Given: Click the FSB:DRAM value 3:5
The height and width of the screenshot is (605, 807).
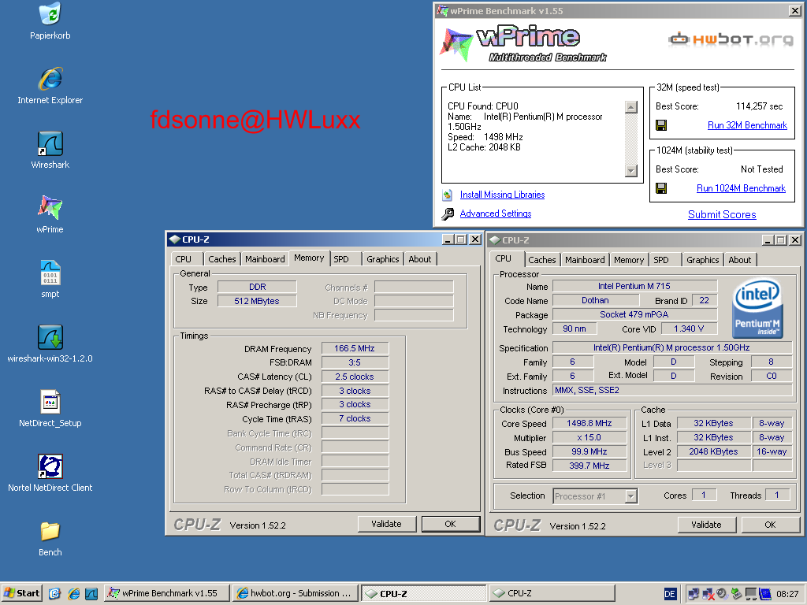Looking at the screenshot, I should click(355, 362).
